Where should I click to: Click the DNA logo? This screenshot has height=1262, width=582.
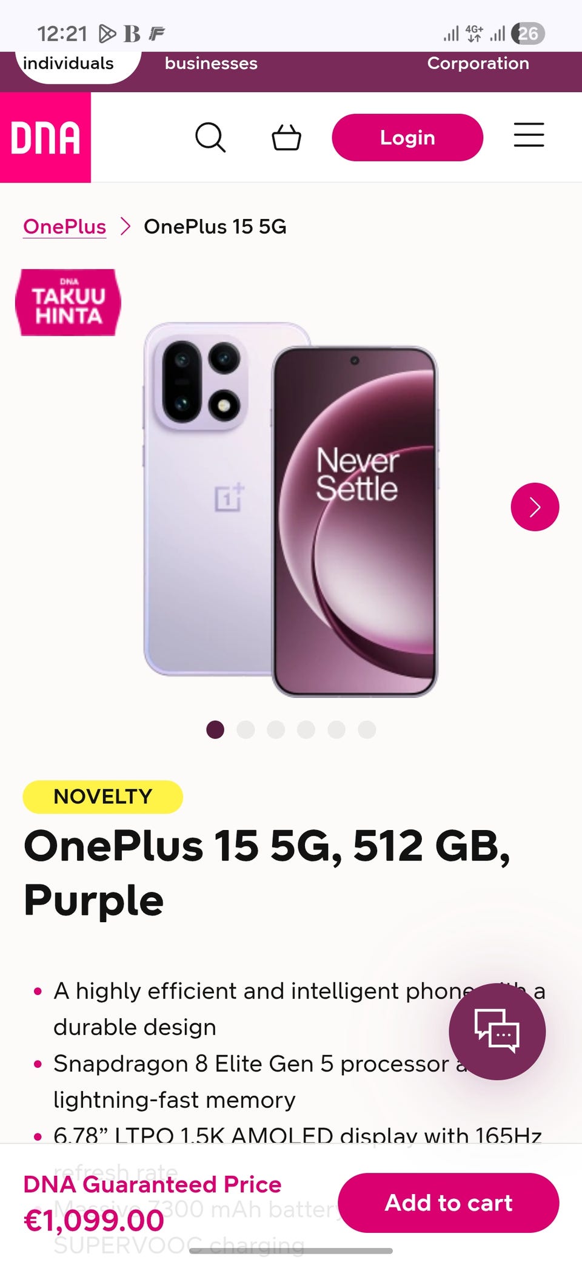(45, 137)
